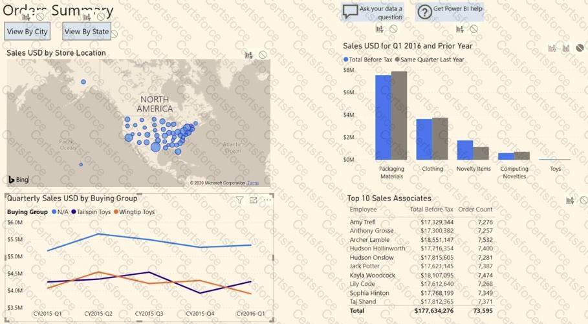This screenshot has width=588, height=324.
Task: Sort the table by Order Count header
Action: click(x=475, y=210)
